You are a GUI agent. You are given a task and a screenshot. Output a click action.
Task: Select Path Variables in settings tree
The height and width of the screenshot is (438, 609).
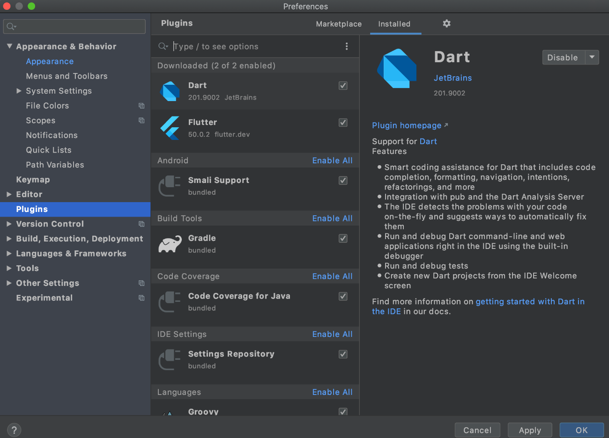tap(55, 165)
